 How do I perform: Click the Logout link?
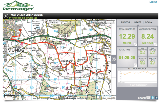(153, 2)
